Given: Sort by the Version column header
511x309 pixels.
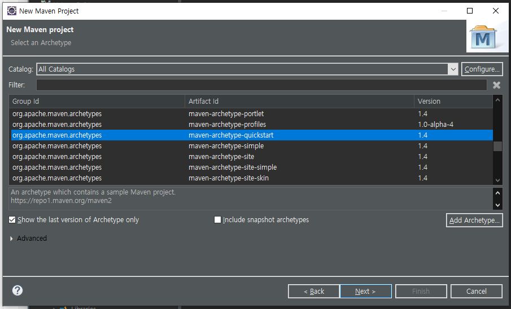Looking at the screenshot, I should click(453, 101).
